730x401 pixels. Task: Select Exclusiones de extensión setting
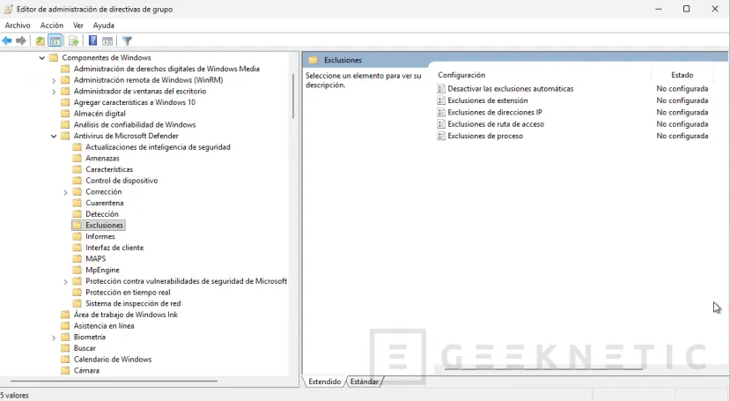pyautogui.click(x=488, y=100)
